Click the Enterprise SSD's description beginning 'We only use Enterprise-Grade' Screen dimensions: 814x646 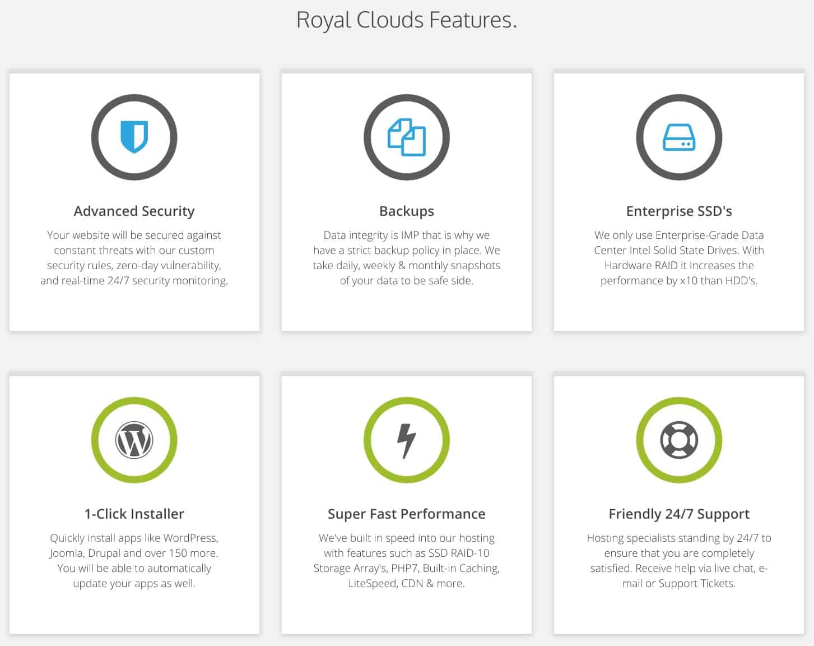tap(679, 258)
